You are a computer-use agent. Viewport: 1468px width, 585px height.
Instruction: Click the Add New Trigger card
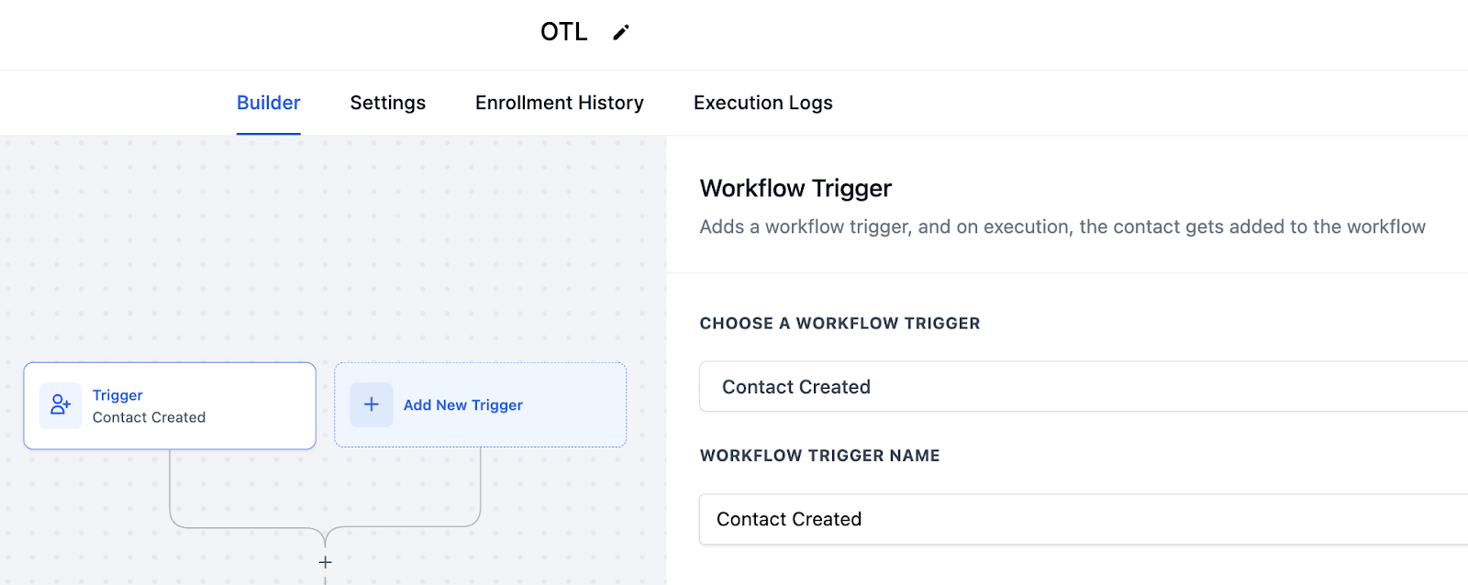tap(481, 405)
